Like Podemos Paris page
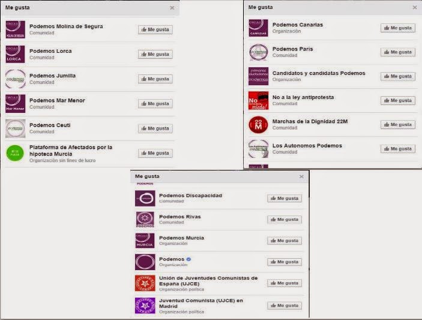Image resolution: width=422 pixels, height=320 pixels. (398, 52)
